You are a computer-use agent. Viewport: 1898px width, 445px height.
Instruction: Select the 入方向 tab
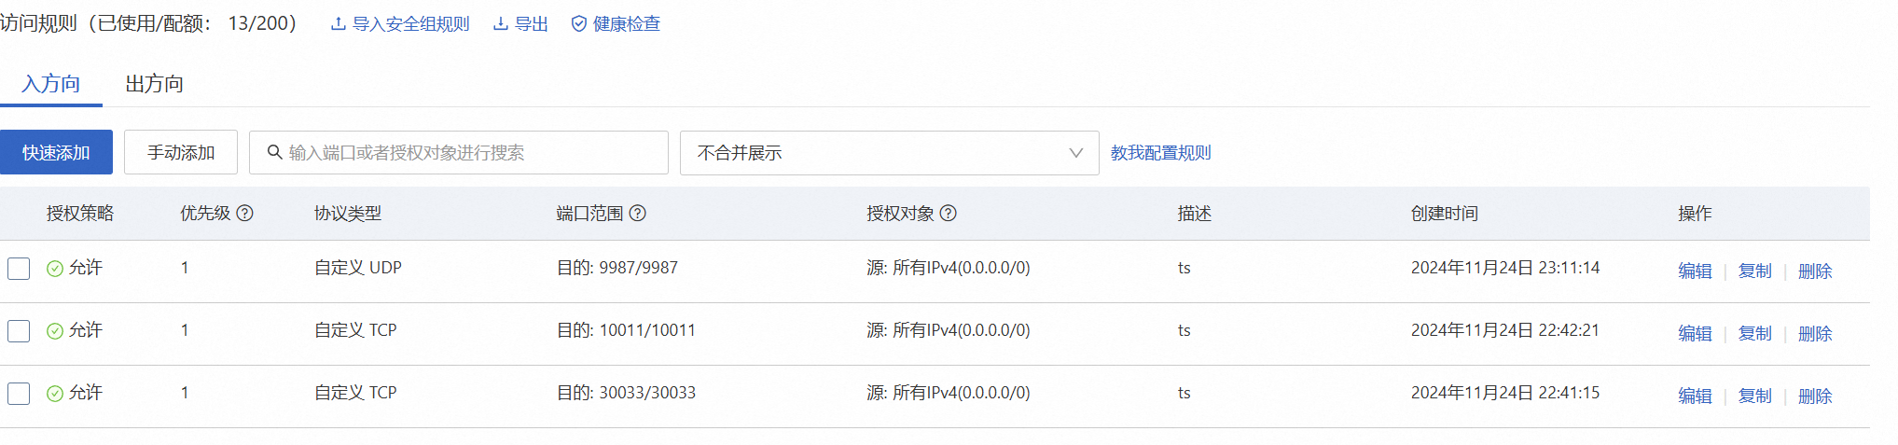tap(51, 84)
